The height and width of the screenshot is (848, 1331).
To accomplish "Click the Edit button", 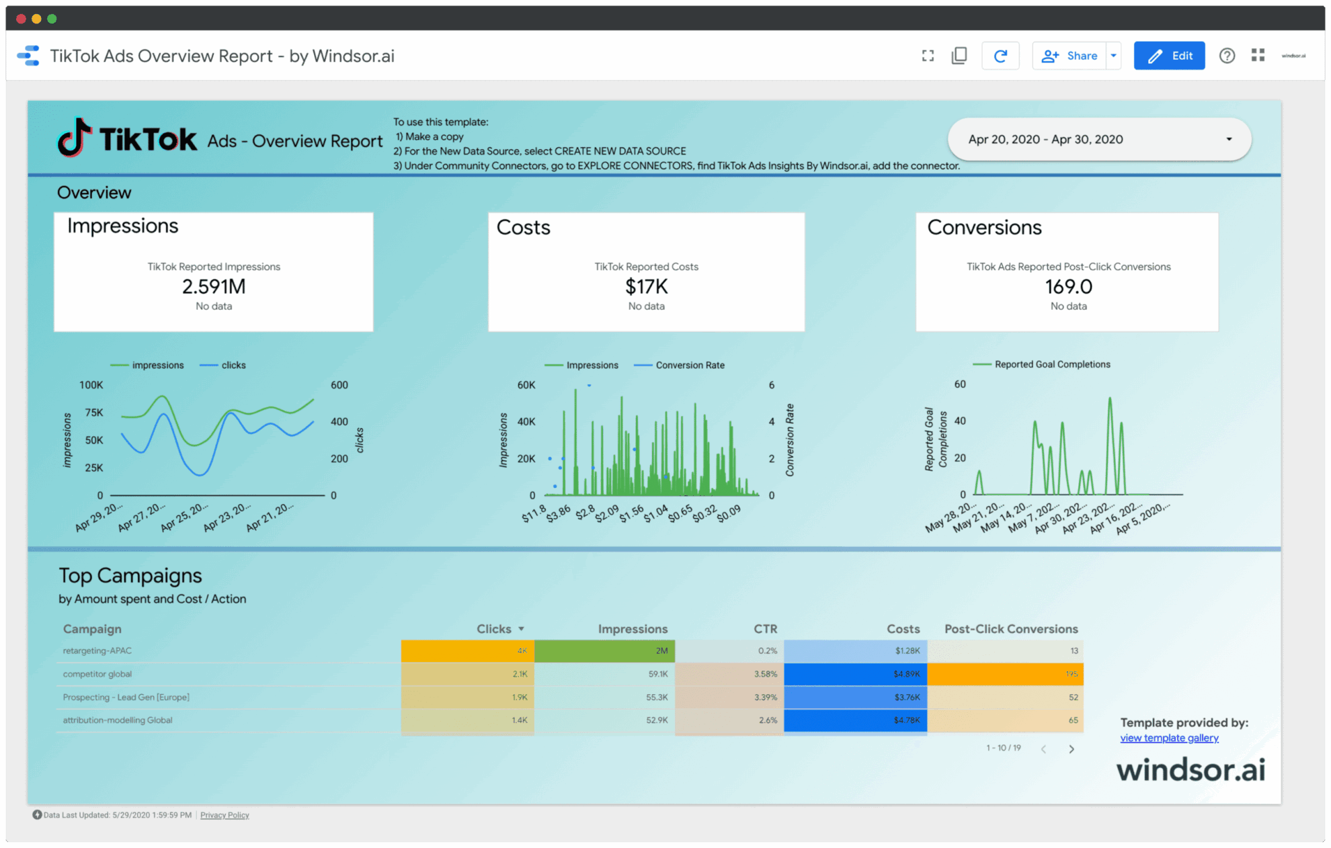I will coord(1169,56).
